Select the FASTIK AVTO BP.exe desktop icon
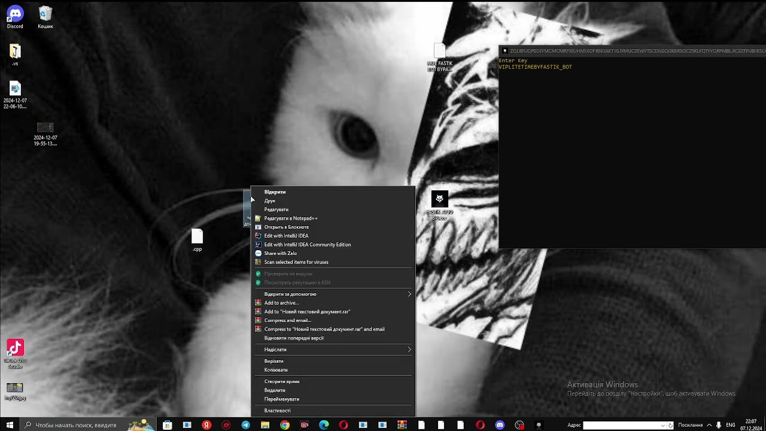This screenshot has height=431, width=766. (440, 206)
